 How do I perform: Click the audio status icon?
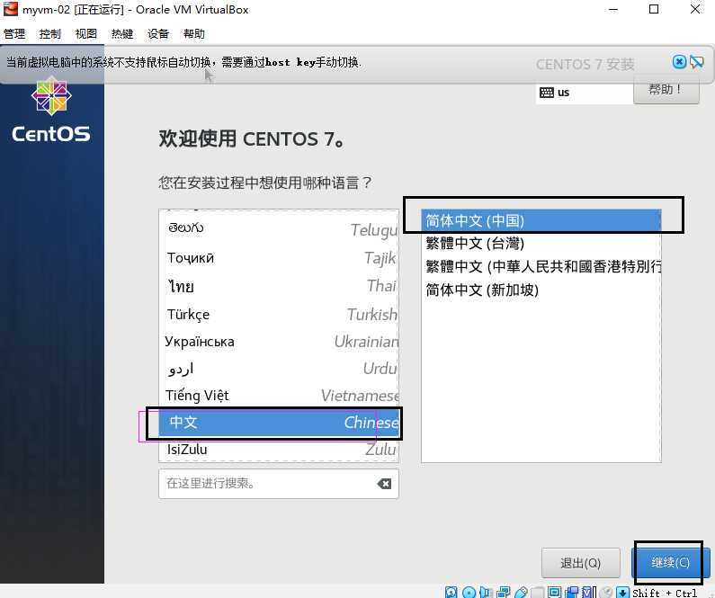486,592
